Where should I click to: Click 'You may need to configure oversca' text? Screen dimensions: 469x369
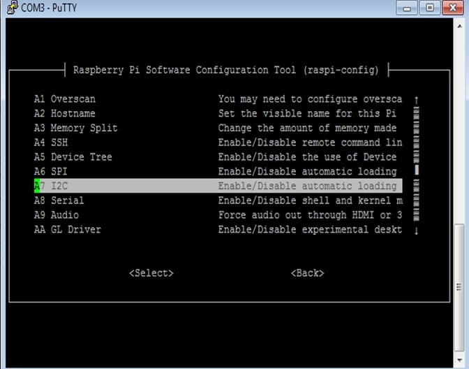310,99
